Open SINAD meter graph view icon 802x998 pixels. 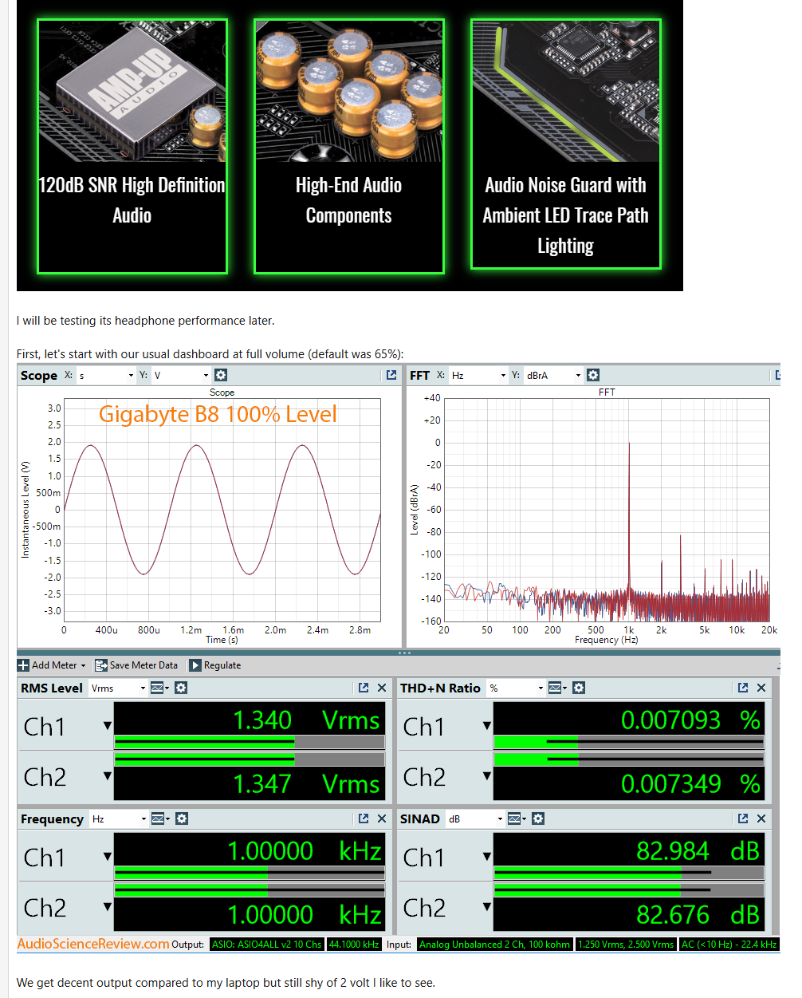[516, 819]
